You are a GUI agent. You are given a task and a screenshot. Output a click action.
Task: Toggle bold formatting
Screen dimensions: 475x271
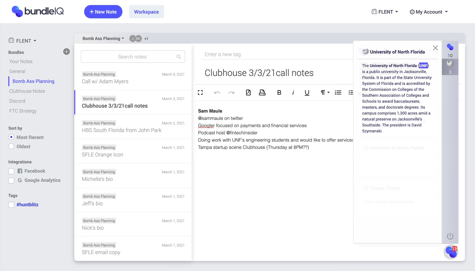[279, 93]
